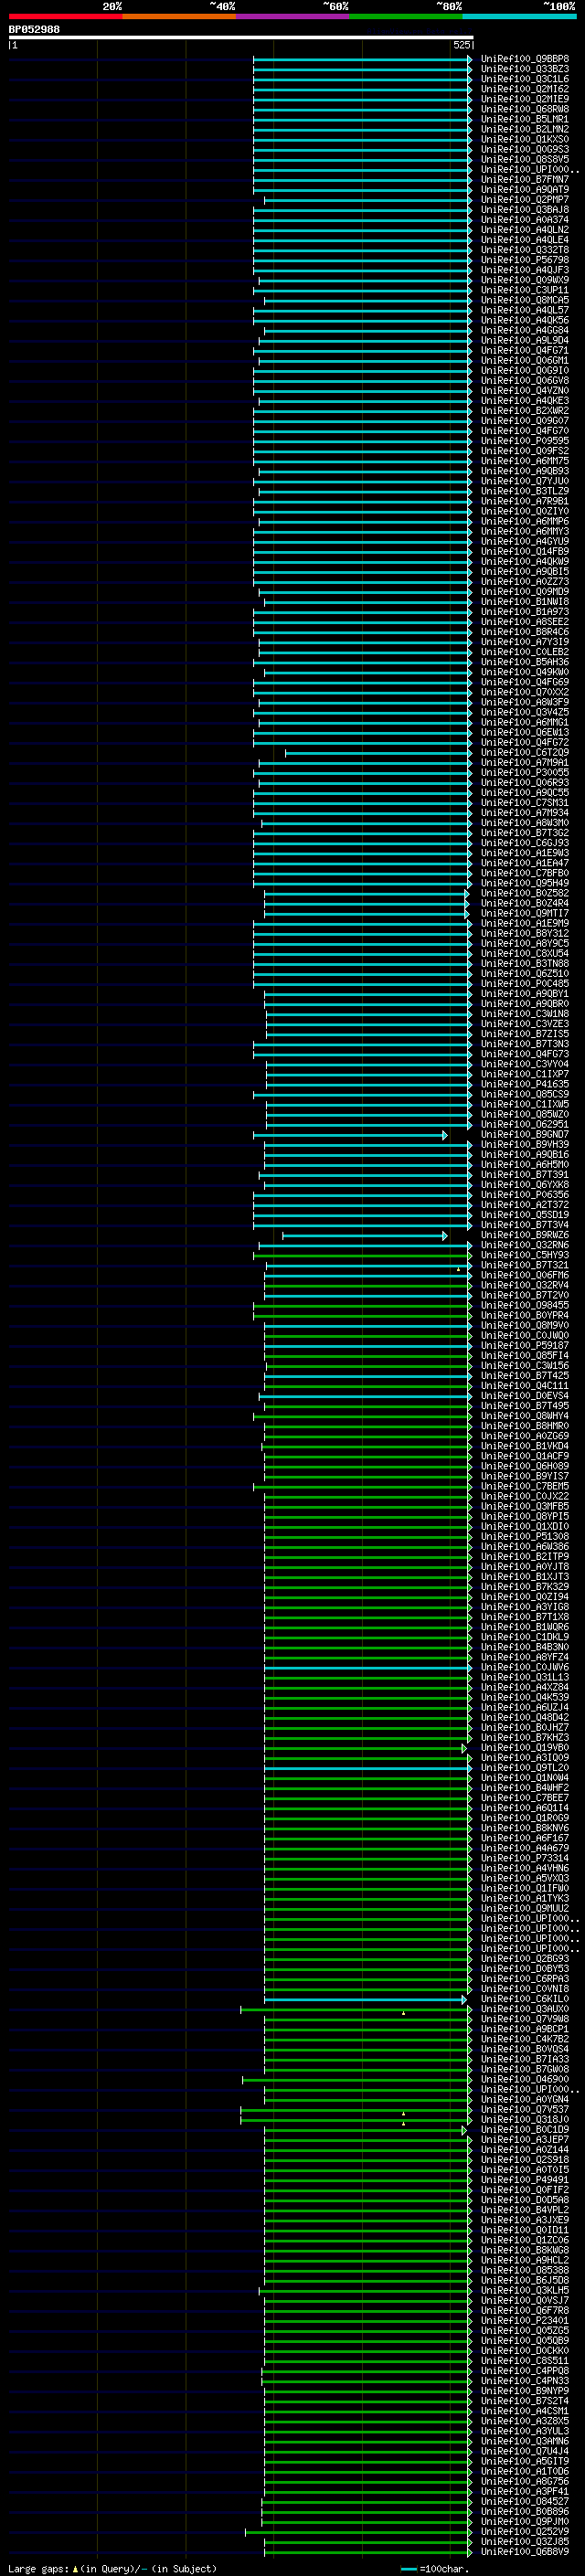The image size is (585, 2576).
Task: Select hit UniRef100_Q3KLH5
Action: coord(524,2290)
